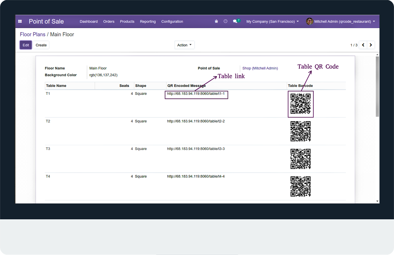
Task: Expand the My Company (San Francisco) dropdown
Action: click(273, 21)
